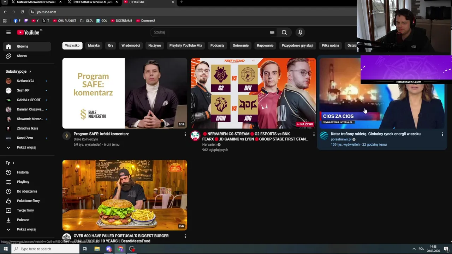Open the Sławomir Mentzen subscription channel
This screenshot has height=254, width=452.
pos(27,119)
